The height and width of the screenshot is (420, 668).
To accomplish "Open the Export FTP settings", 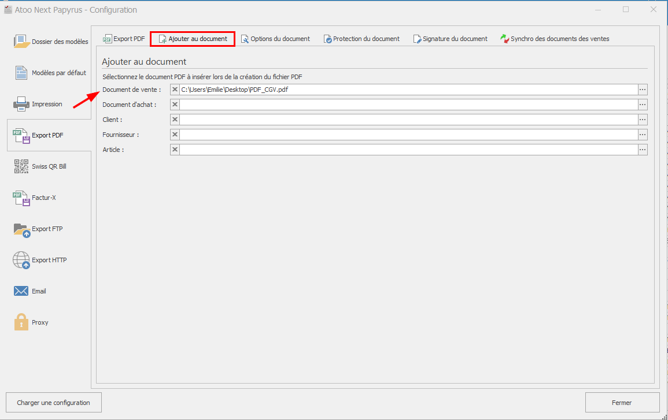I will [46, 229].
